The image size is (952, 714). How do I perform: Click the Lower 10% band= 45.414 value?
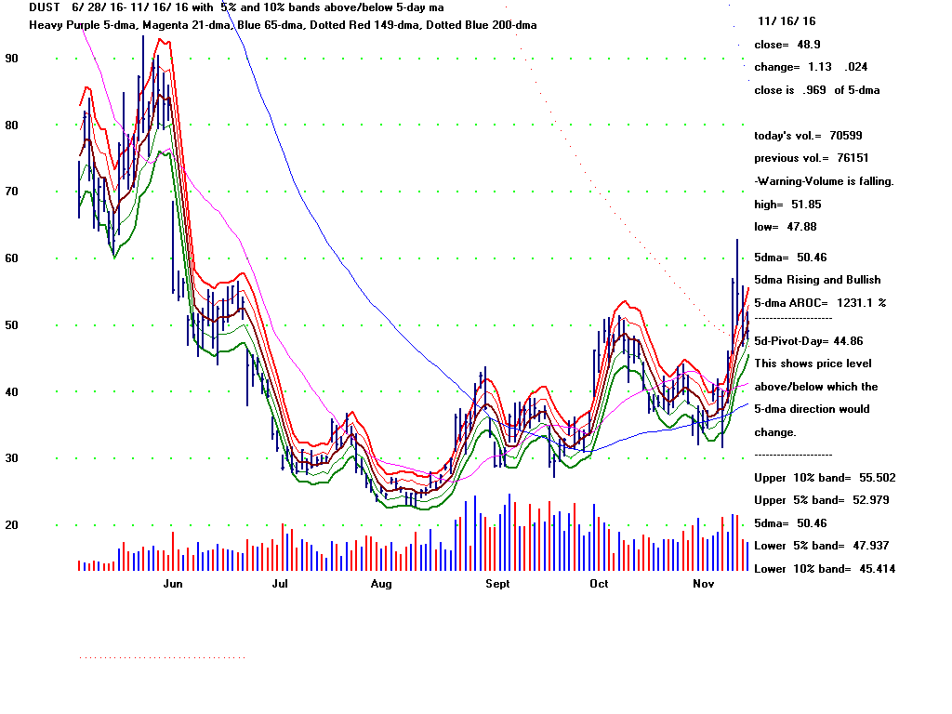(825, 568)
